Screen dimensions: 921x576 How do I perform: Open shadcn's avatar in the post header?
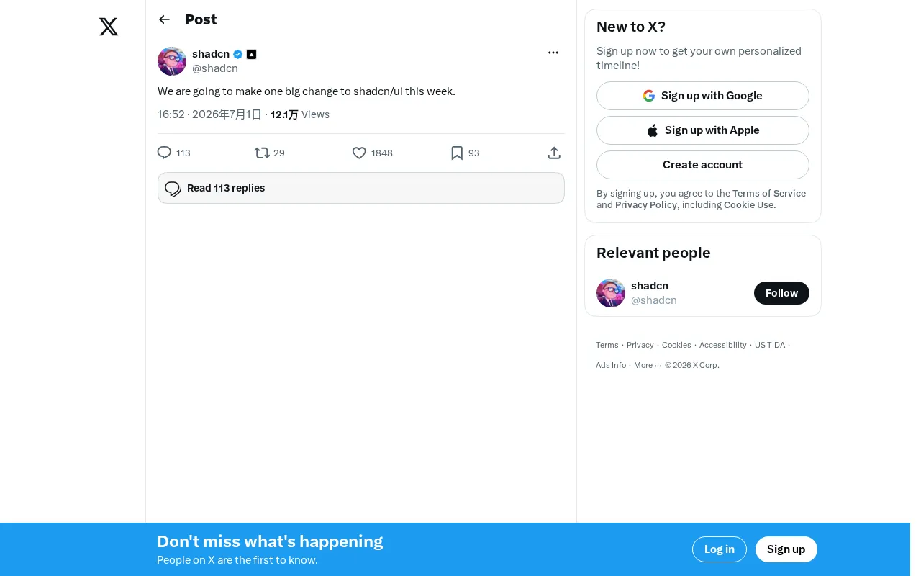[x=172, y=61]
